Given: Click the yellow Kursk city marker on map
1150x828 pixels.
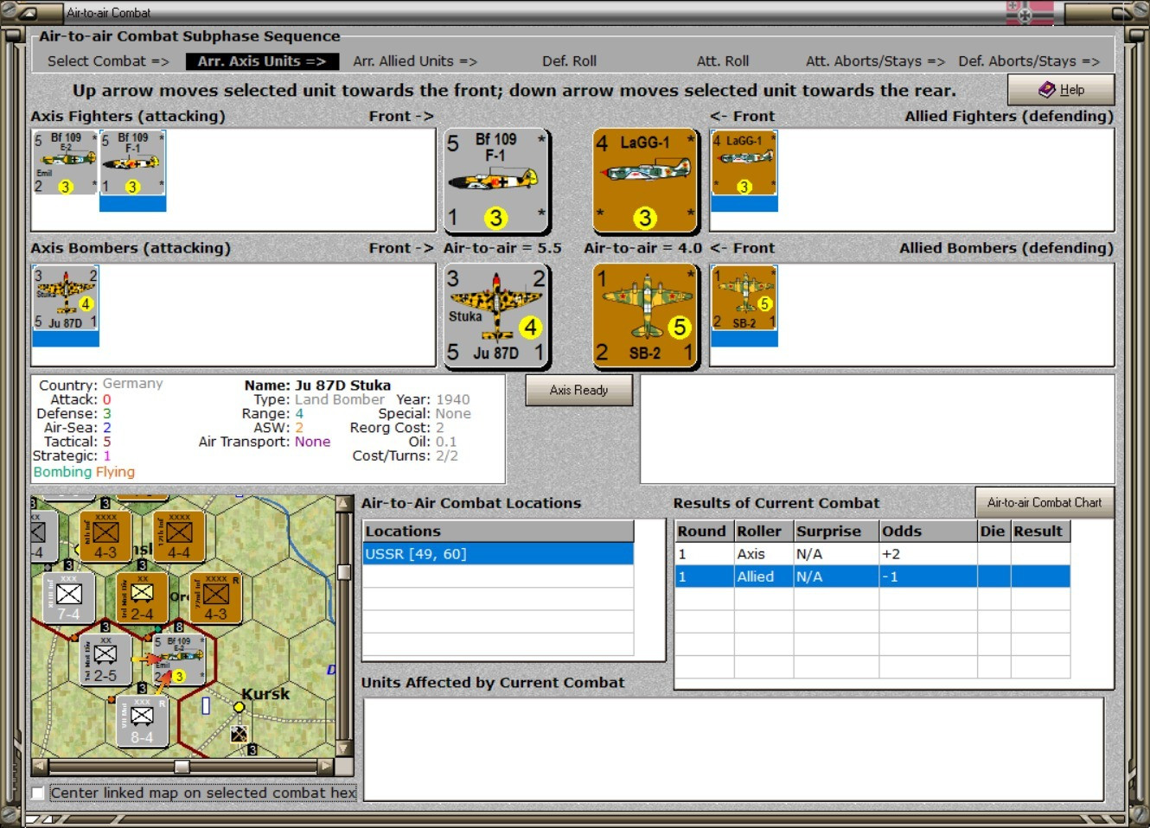Looking at the screenshot, I should click(239, 707).
